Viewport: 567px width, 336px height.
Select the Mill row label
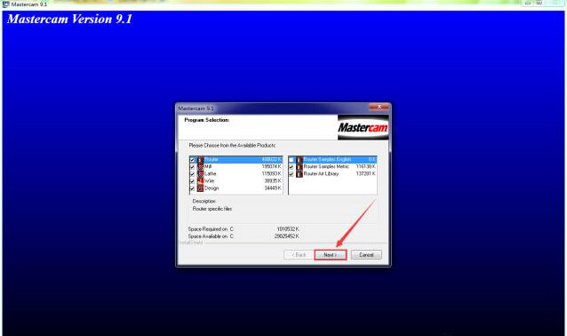coord(208,167)
